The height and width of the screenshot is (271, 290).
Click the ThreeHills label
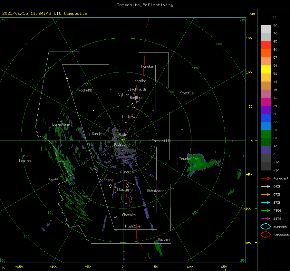[x=161, y=141]
